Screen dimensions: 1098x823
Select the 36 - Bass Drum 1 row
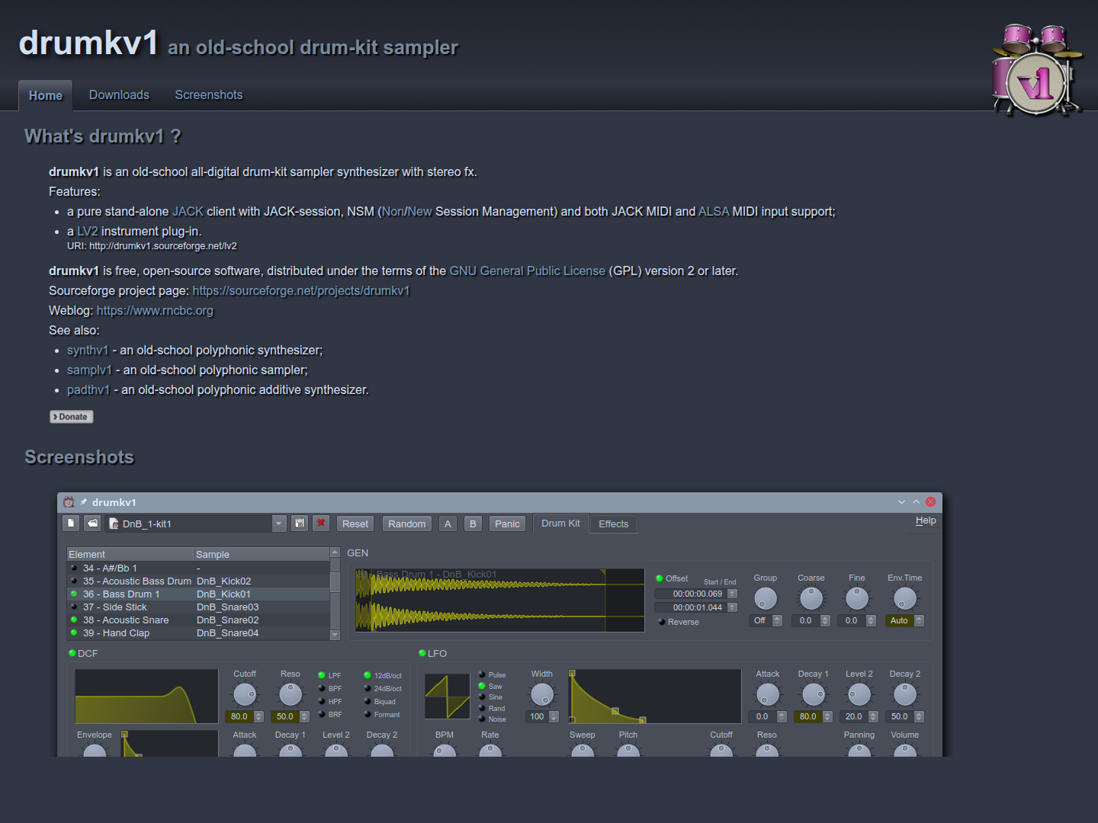point(198,594)
